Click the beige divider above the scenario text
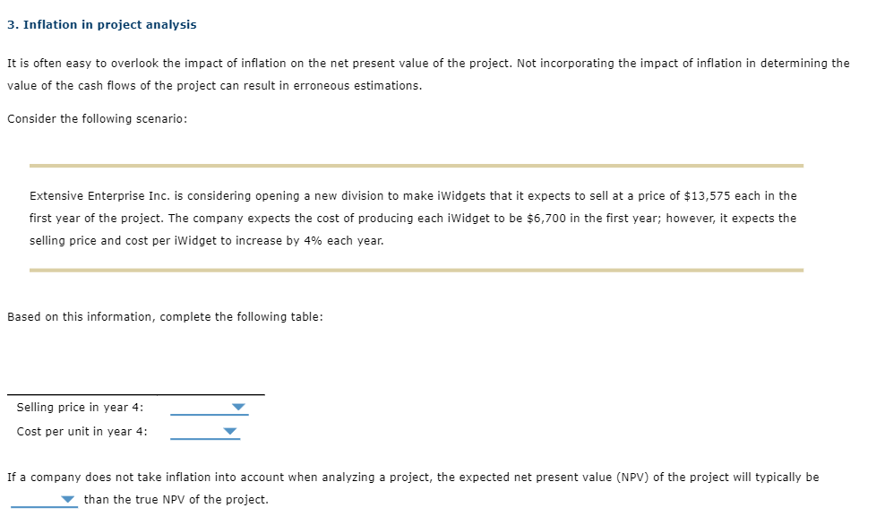Viewport: 885px width, 525px height. point(416,165)
